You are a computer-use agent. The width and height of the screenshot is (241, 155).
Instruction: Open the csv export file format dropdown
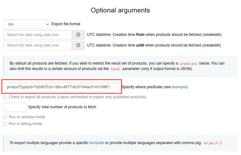pos(27,24)
